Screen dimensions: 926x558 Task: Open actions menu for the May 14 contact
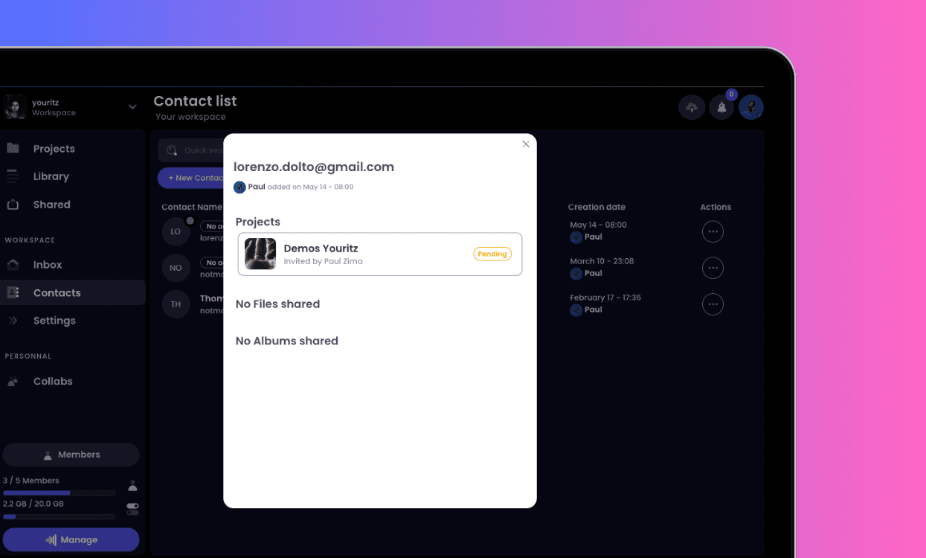(x=713, y=231)
